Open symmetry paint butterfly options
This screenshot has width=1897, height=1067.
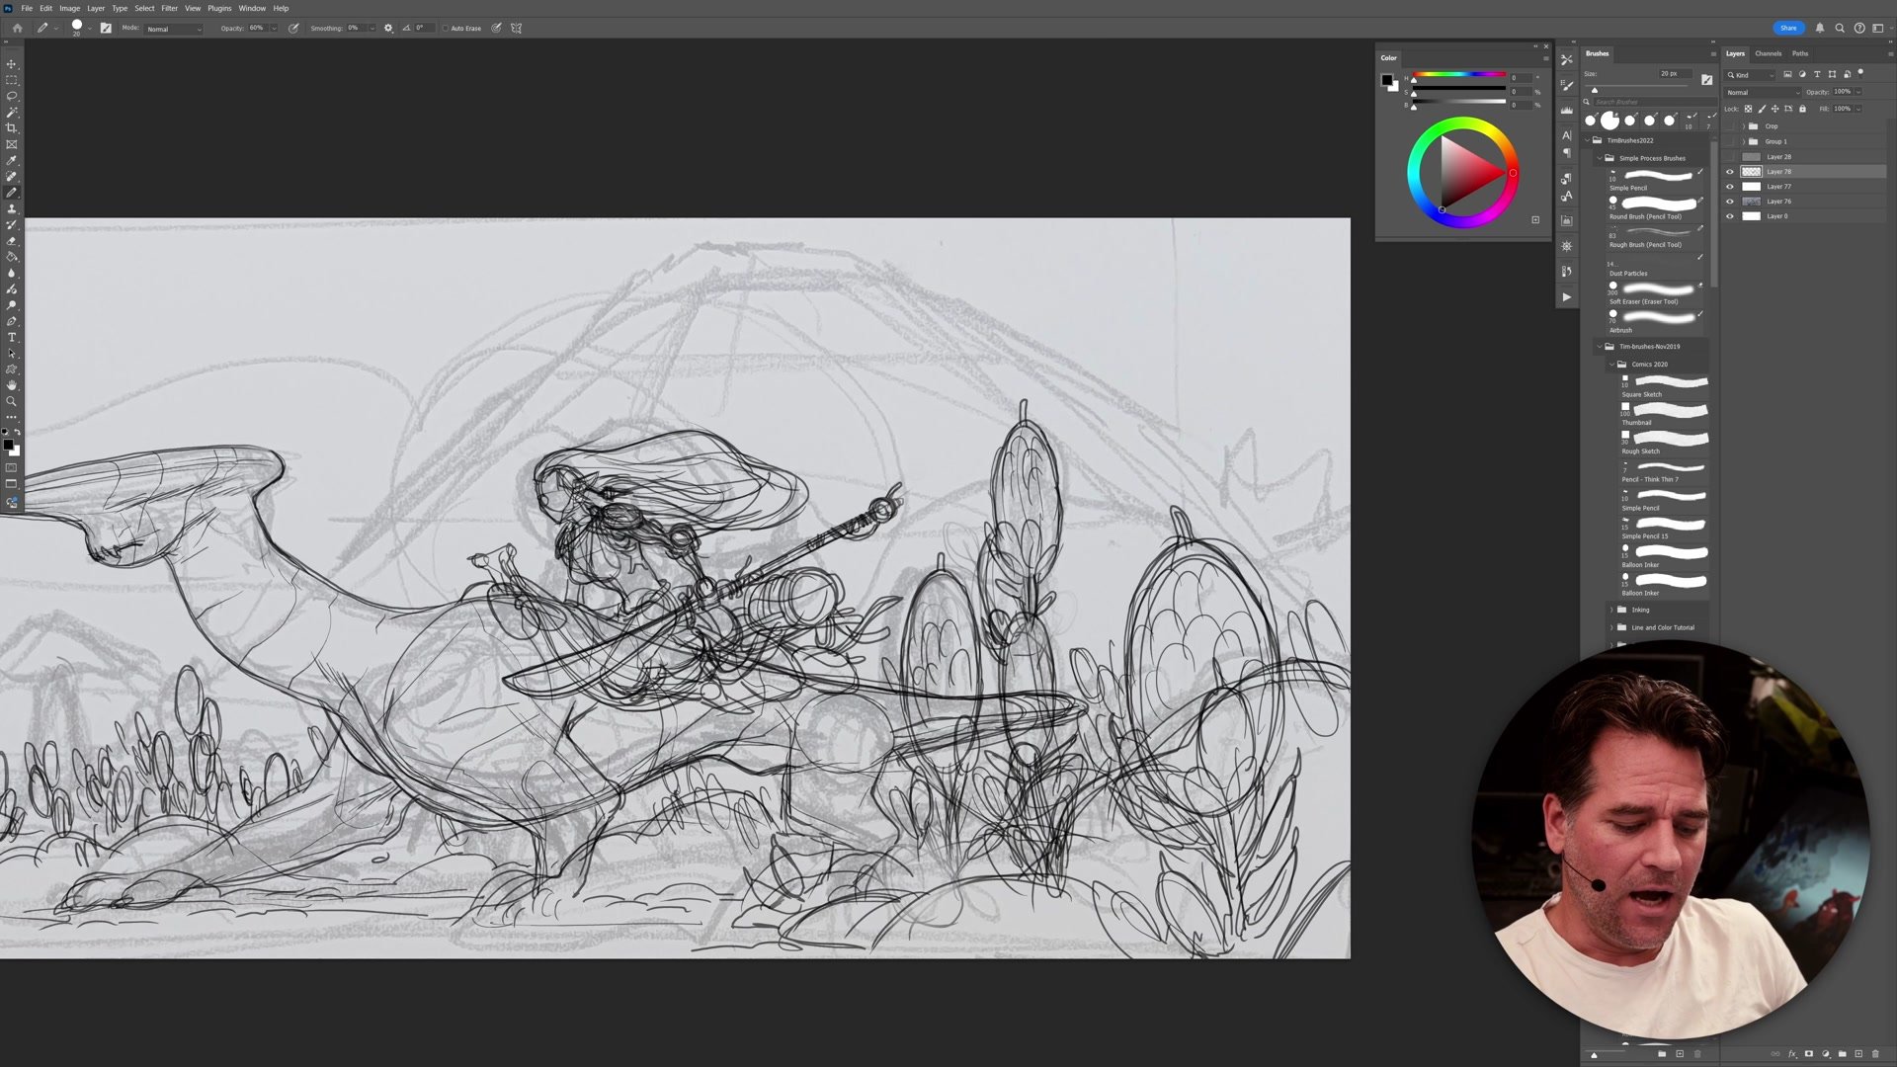click(516, 28)
